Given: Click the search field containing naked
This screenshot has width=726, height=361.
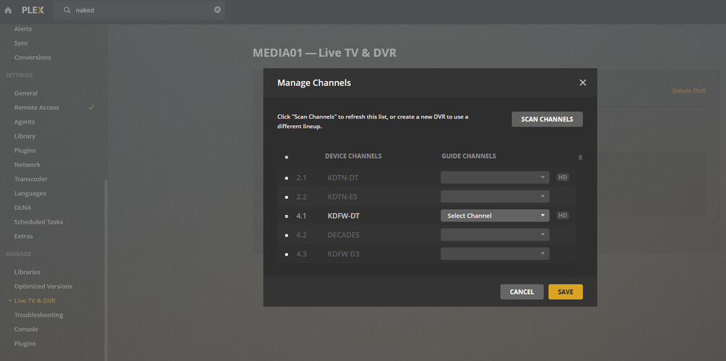Looking at the screenshot, I should click(140, 9).
